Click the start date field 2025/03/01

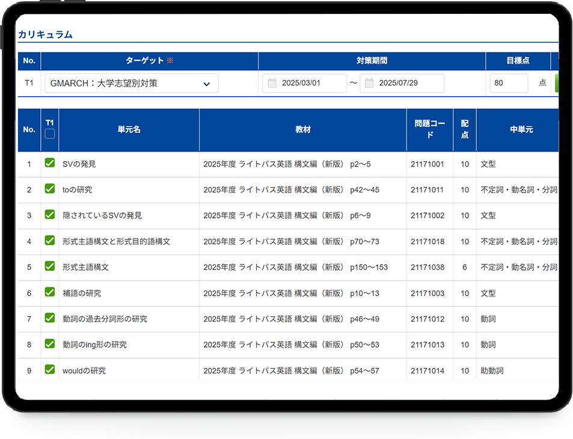[x=311, y=83]
